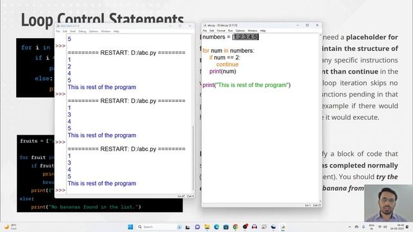Click the 'continue' keyword in the editor
The image size is (413, 232).
click(x=227, y=64)
